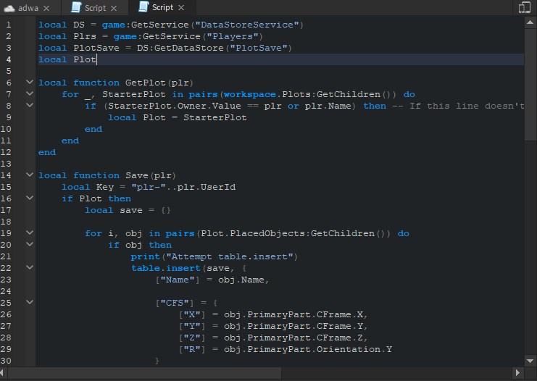Click on obj.PrimaryPart.CFrame.X in line 26
Screen dimensions: 537x381
[x=294, y=314]
